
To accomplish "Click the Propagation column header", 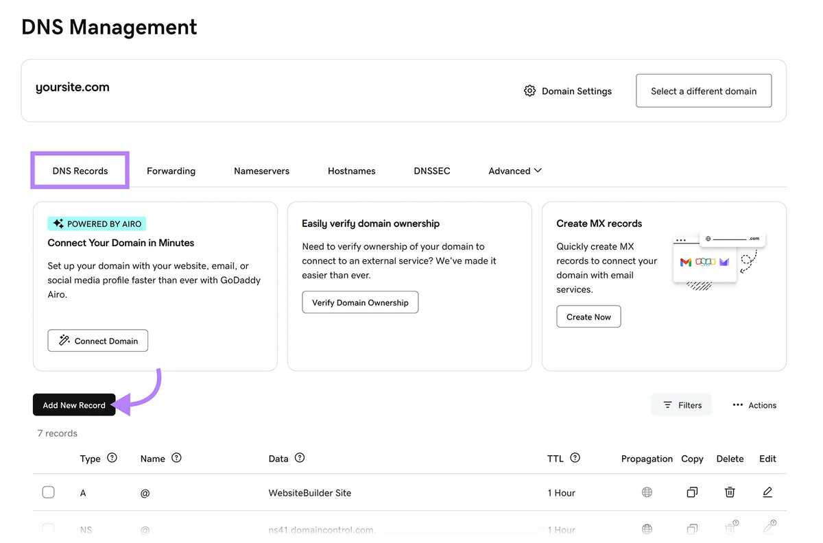I will pos(647,459).
